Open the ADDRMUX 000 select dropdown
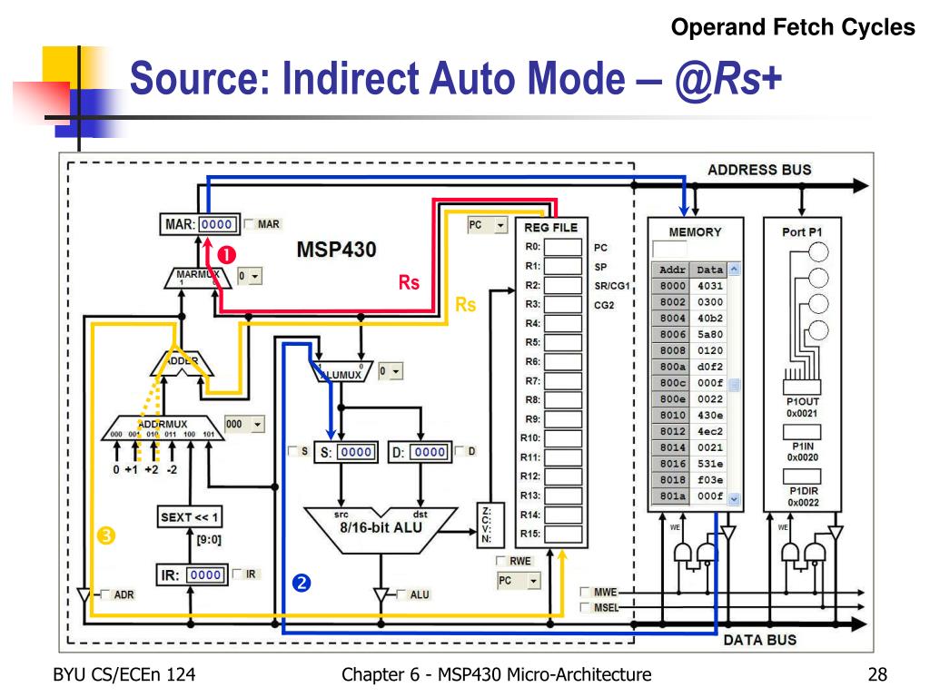The height and width of the screenshot is (697, 930). 244,425
